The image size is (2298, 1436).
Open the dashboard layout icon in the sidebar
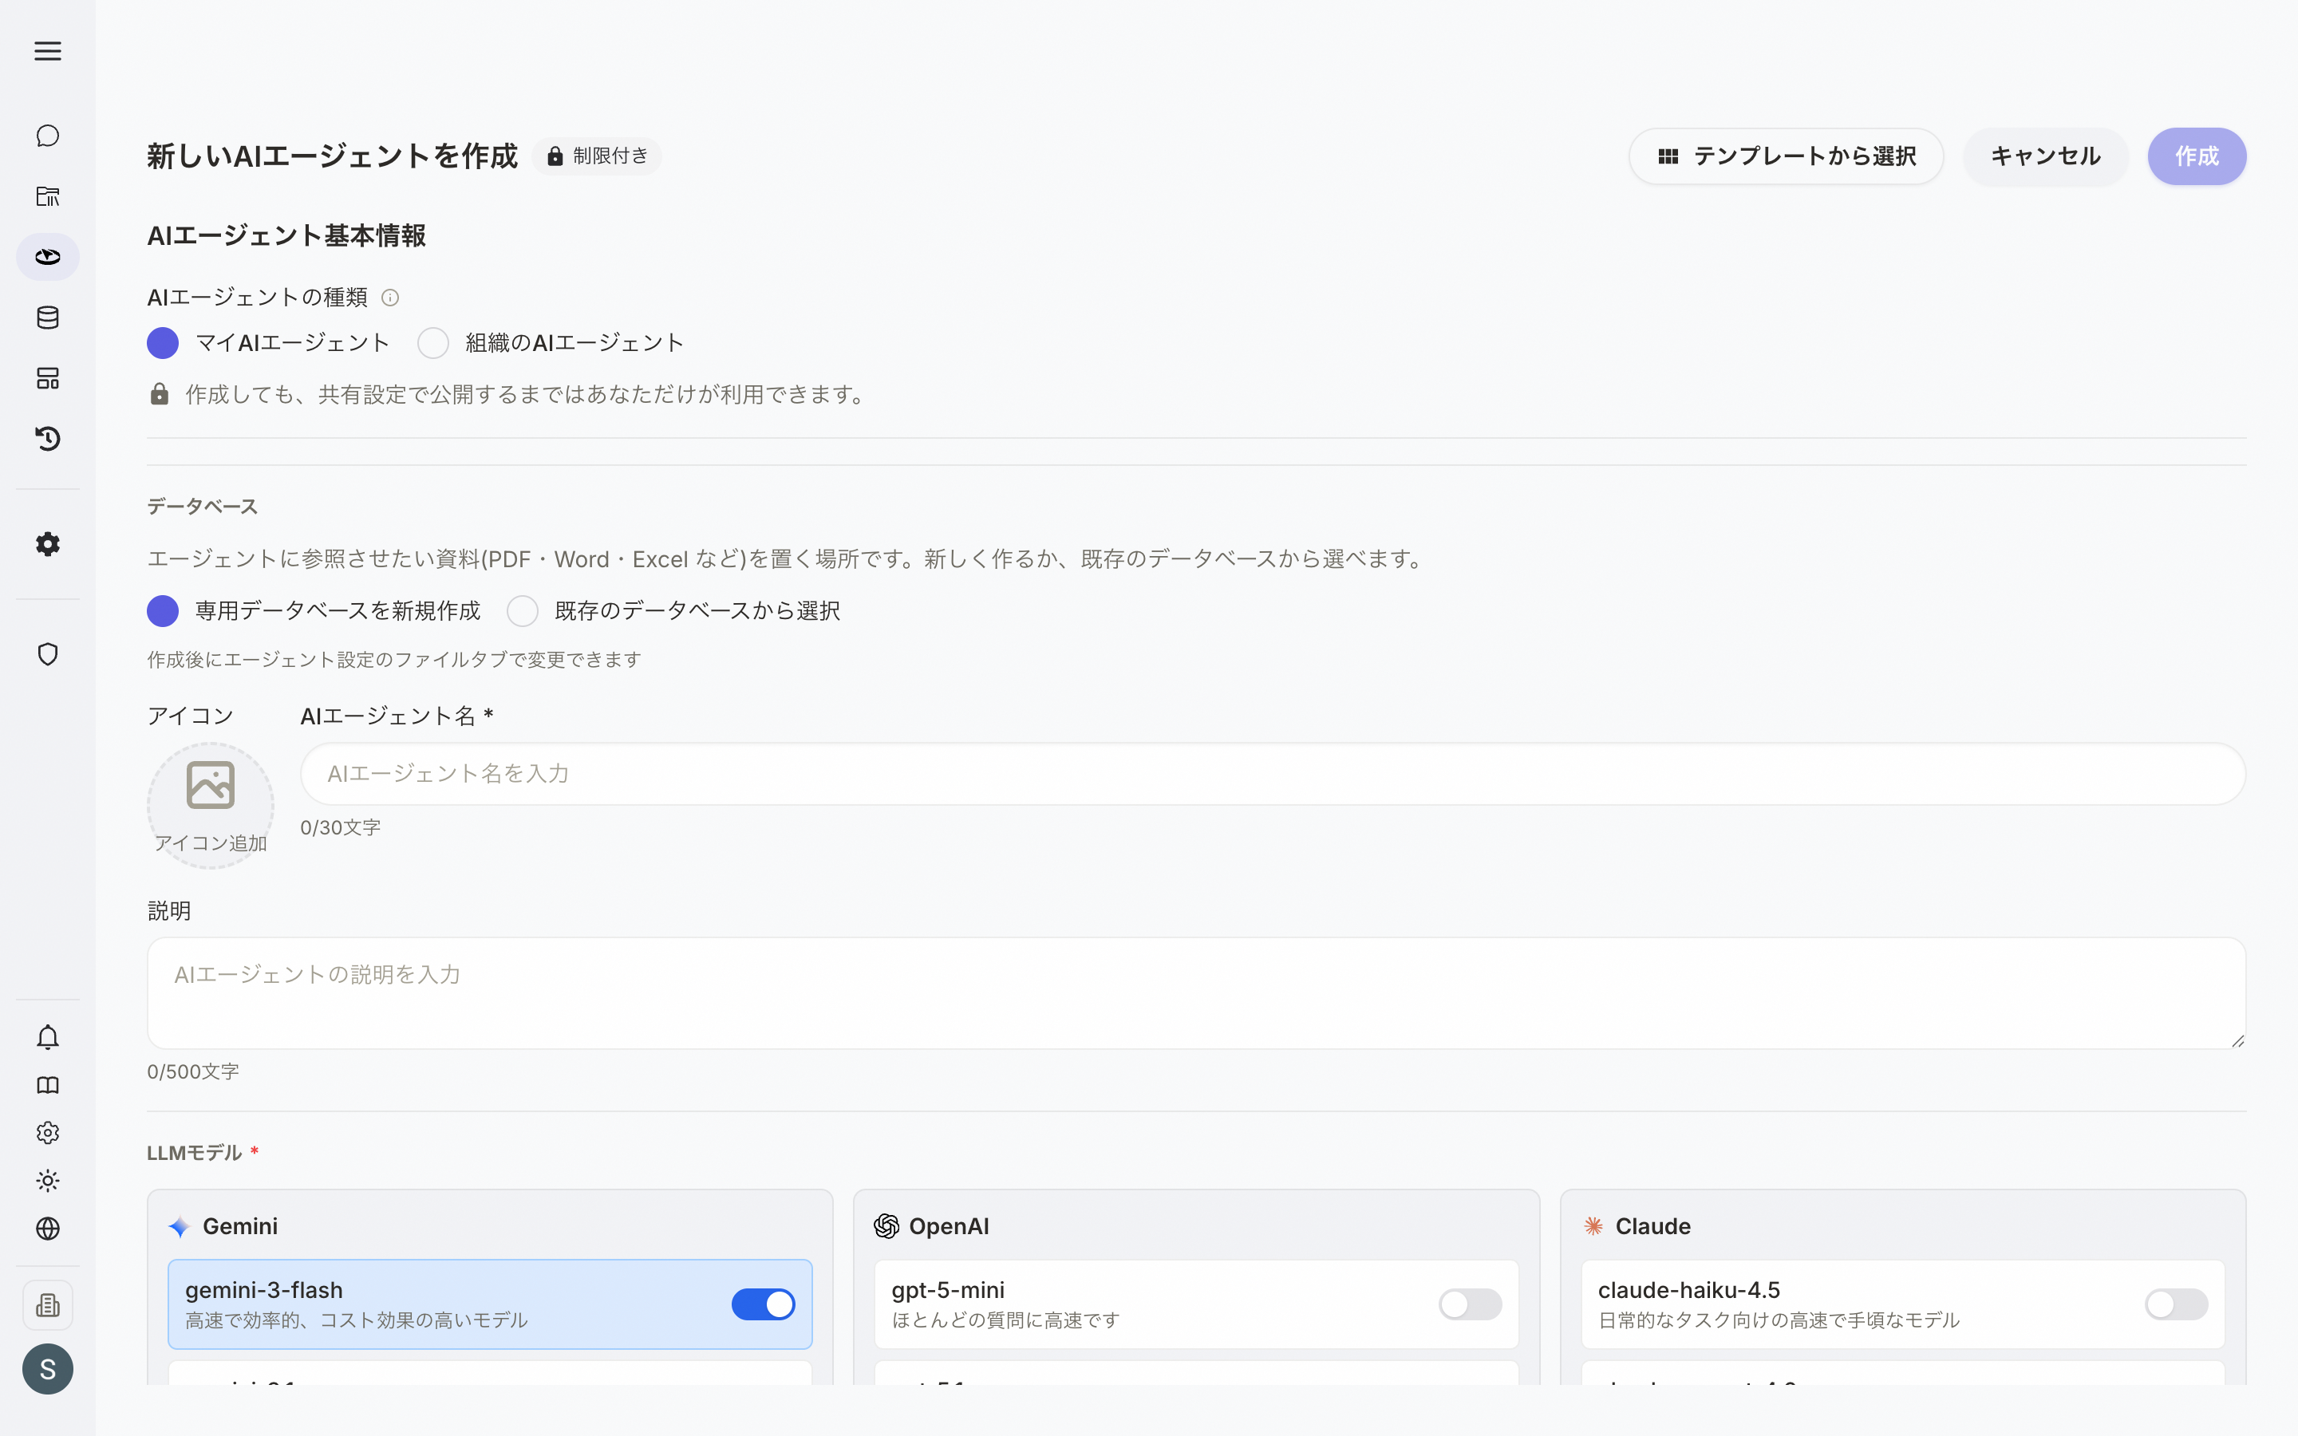(48, 378)
